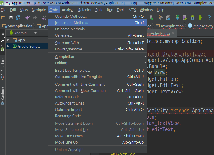Click the Sync Project with Gradle icon
The image size is (214, 155).
(177, 17)
